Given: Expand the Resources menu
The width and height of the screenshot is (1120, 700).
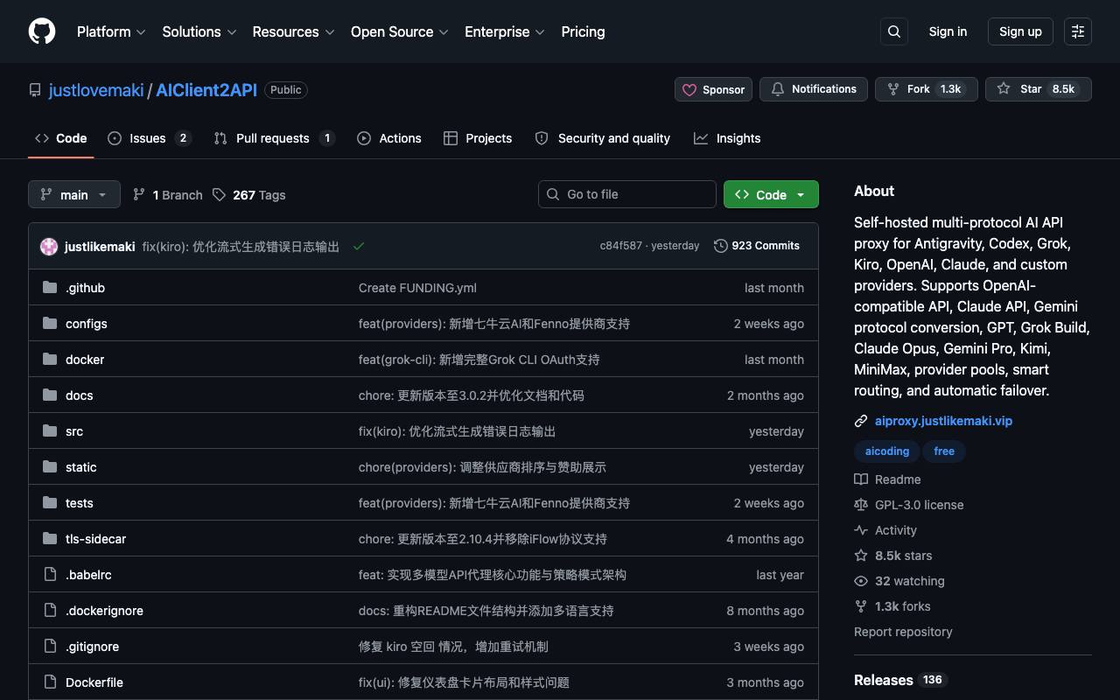Looking at the screenshot, I should click(294, 31).
